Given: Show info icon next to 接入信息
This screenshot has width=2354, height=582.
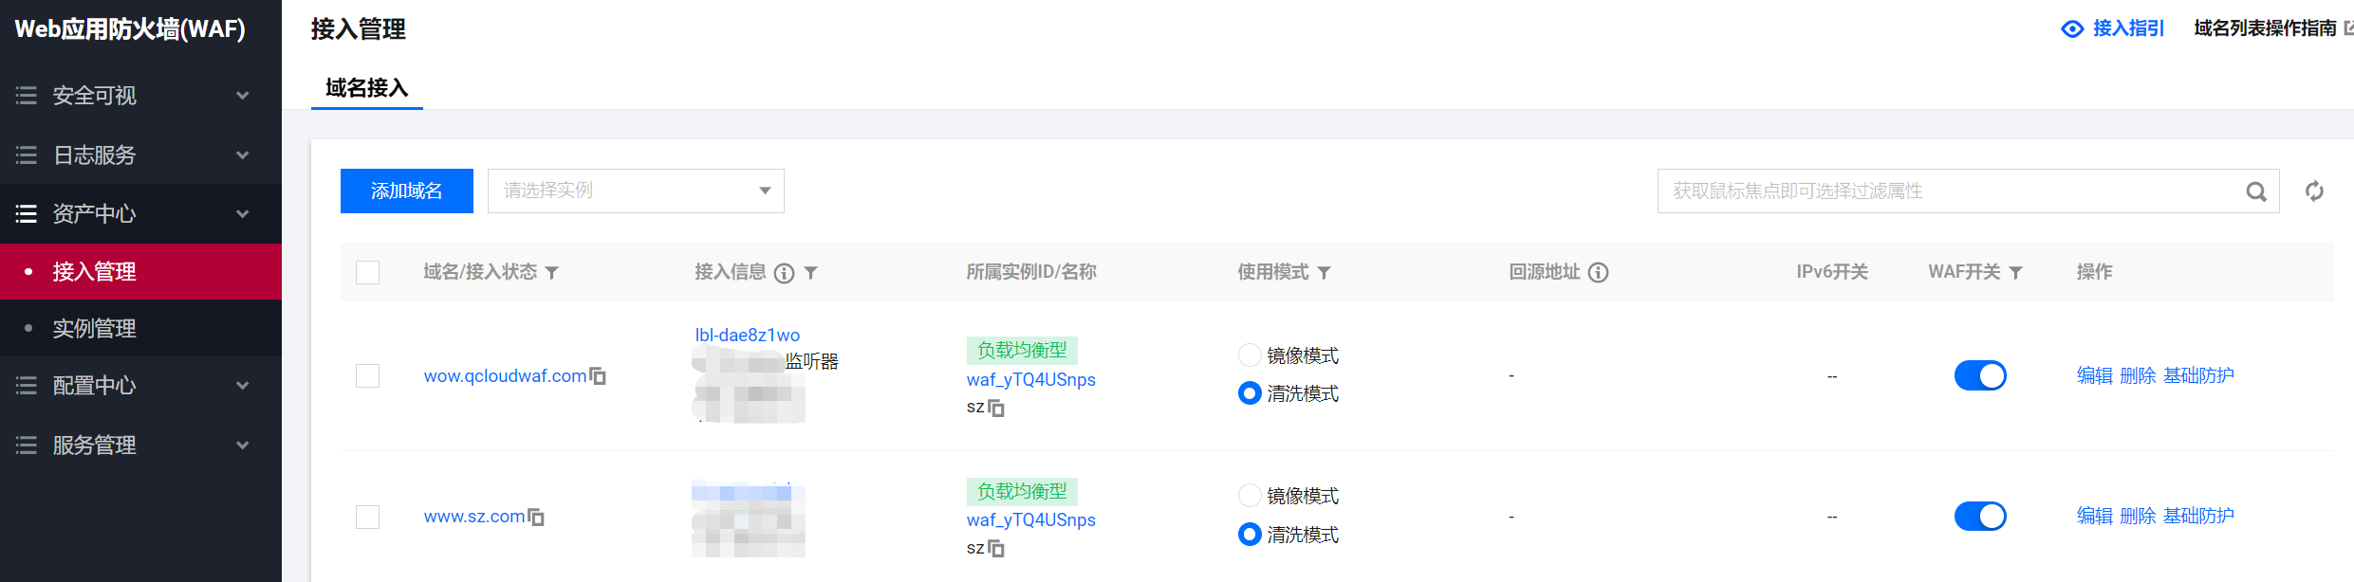Looking at the screenshot, I should click(784, 273).
